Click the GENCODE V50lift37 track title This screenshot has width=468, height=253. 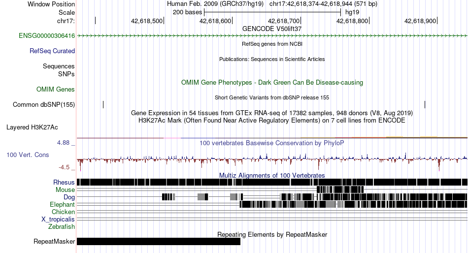(x=272, y=29)
